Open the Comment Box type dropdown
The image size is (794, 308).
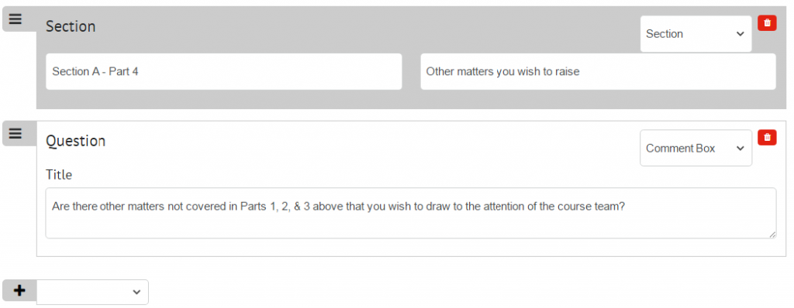pos(696,148)
